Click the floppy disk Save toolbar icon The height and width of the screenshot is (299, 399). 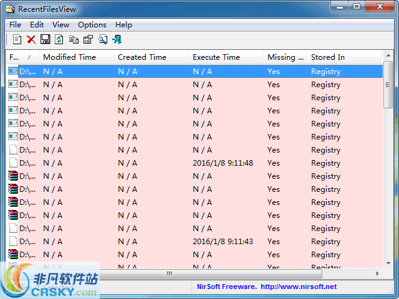46,39
